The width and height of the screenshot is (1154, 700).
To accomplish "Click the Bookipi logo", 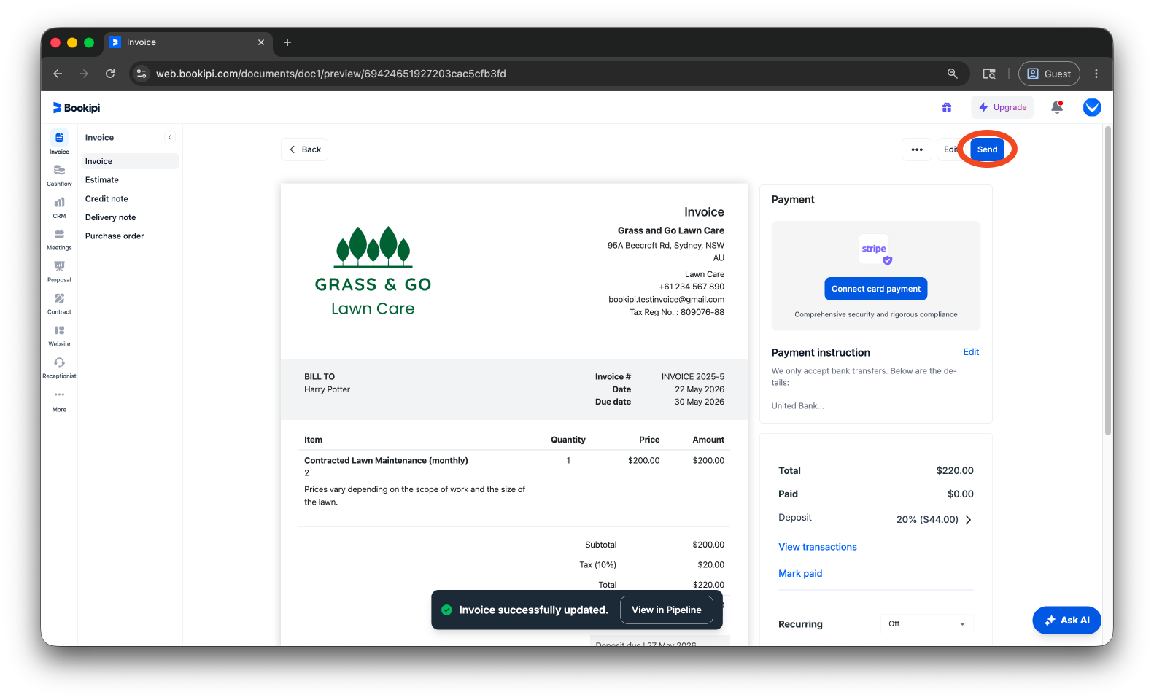I will tap(77, 108).
